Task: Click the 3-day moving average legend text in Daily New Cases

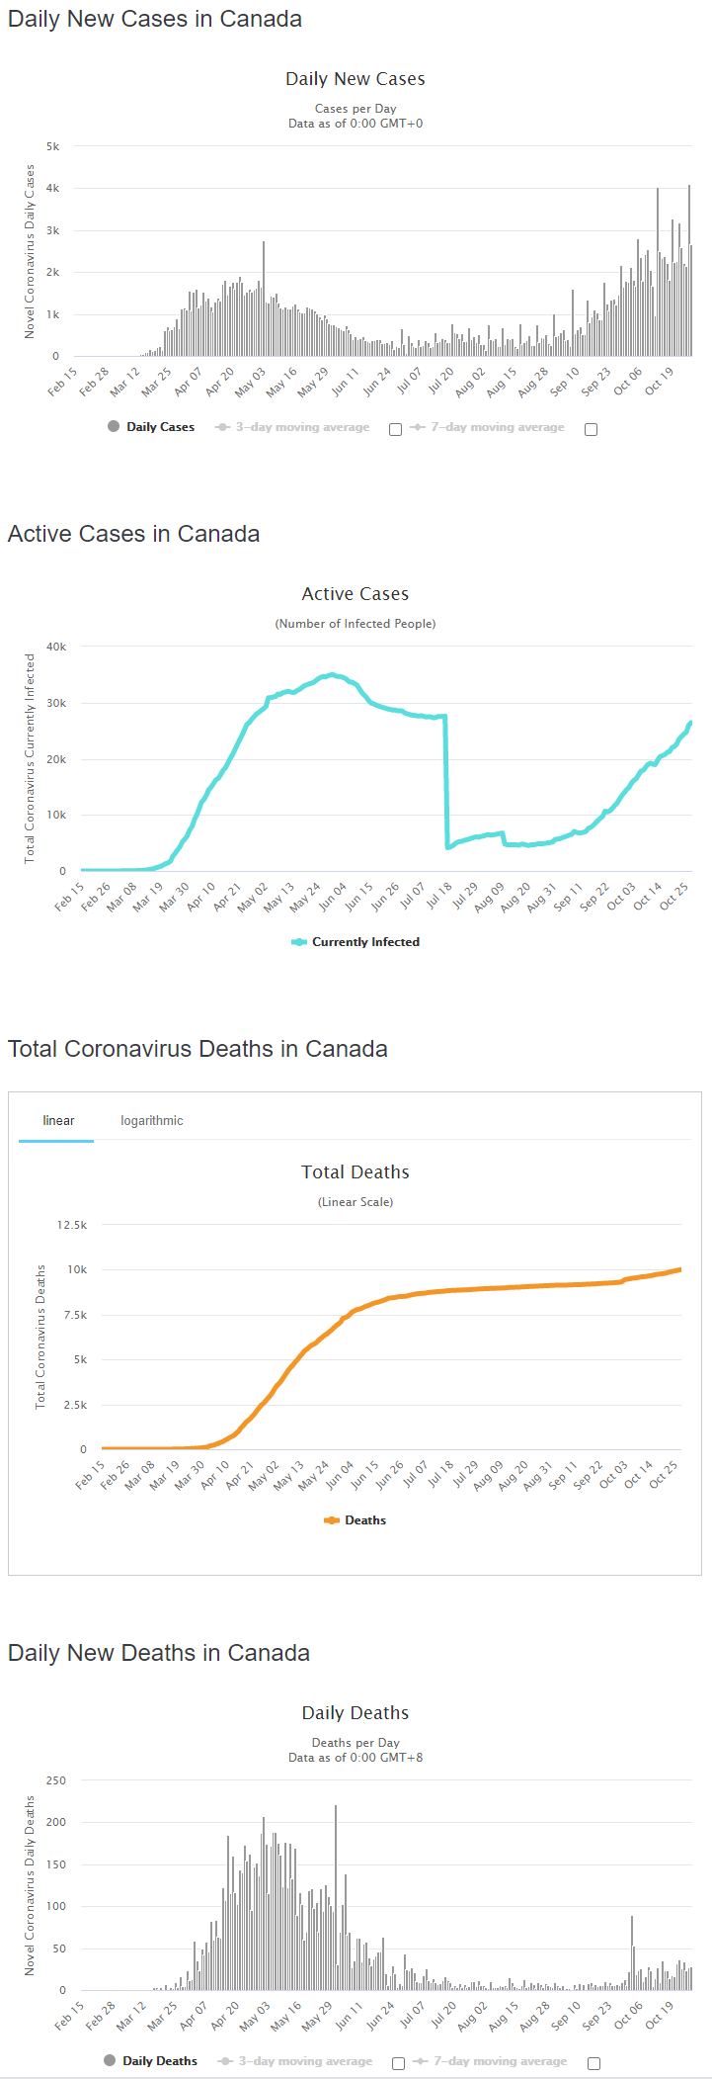Action: coord(302,427)
